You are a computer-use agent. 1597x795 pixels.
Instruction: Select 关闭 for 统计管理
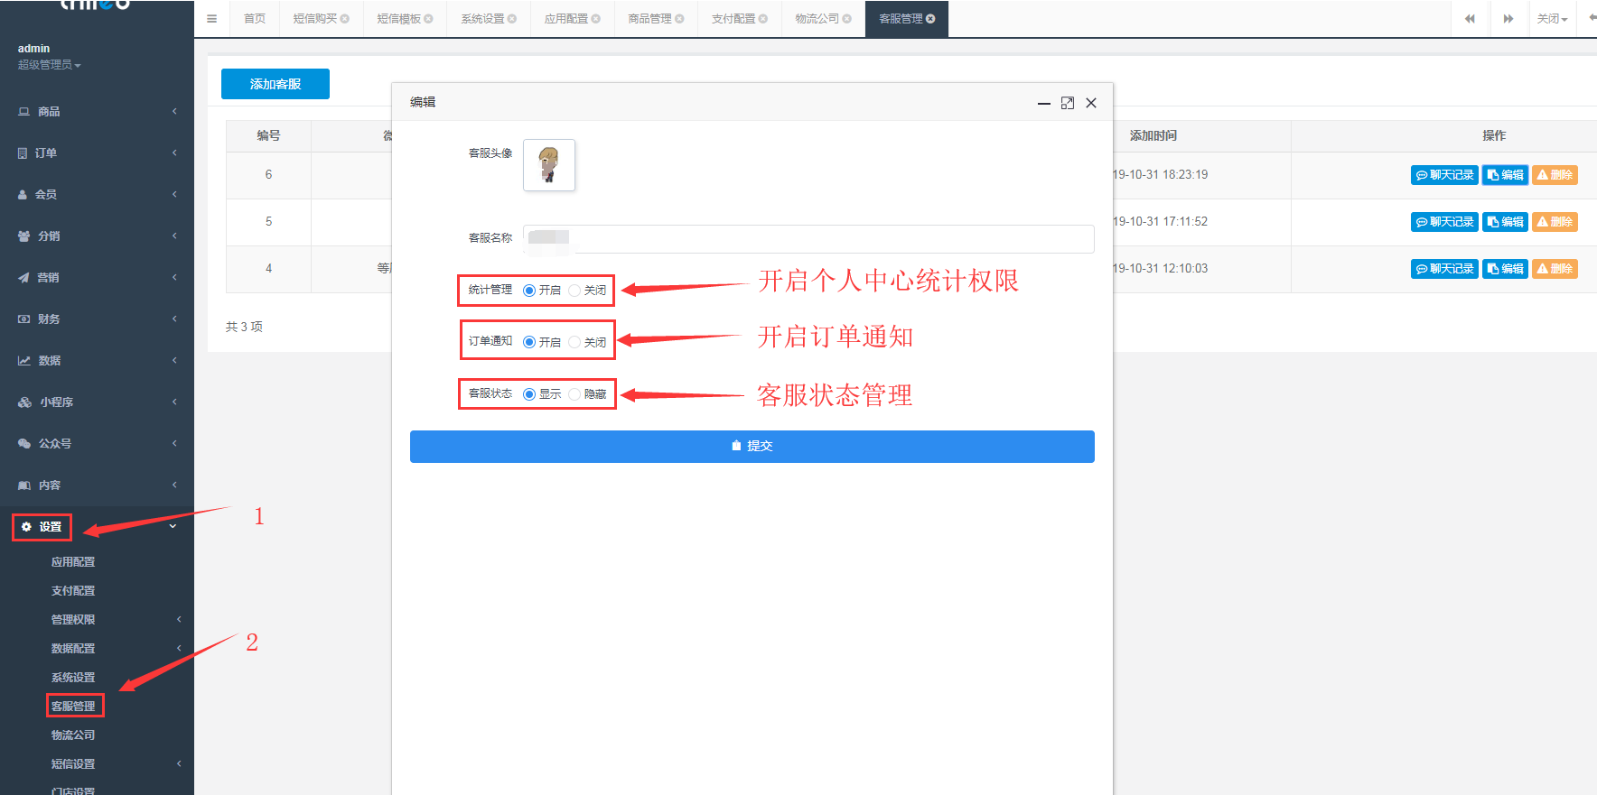[574, 290]
